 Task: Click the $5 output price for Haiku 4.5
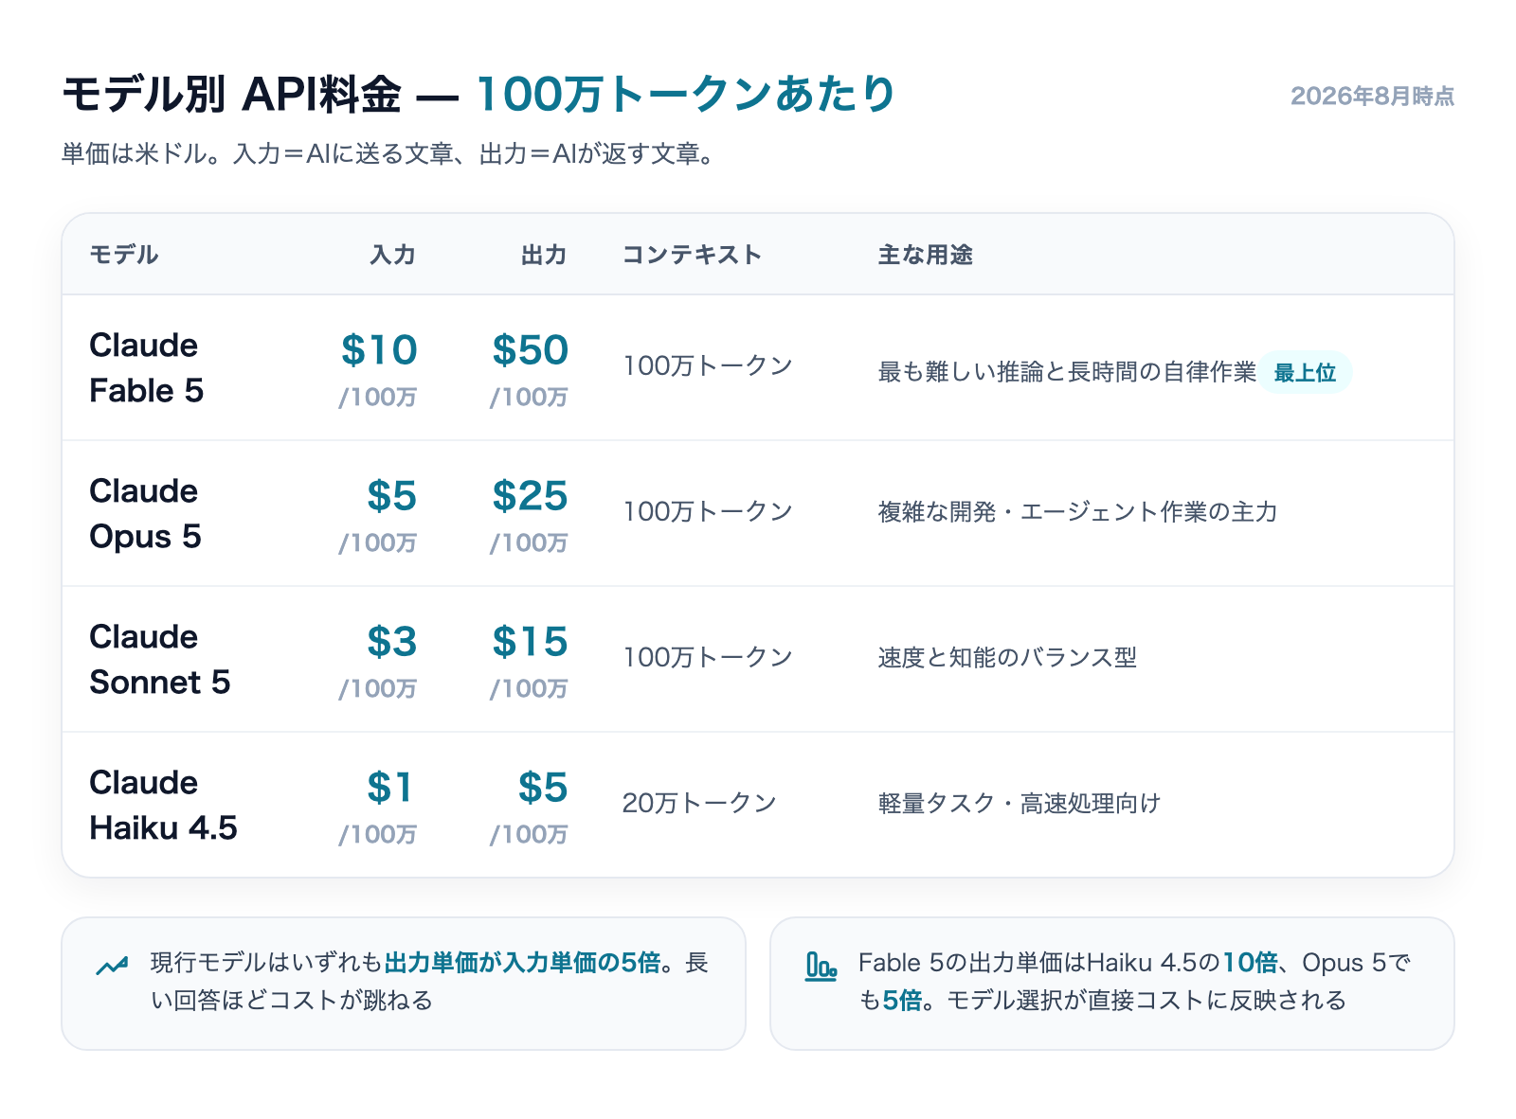(x=543, y=788)
